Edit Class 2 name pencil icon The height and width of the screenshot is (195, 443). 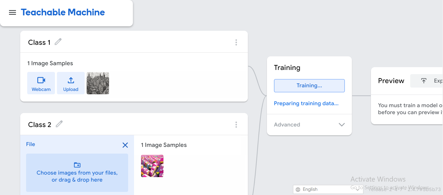pos(59,124)
